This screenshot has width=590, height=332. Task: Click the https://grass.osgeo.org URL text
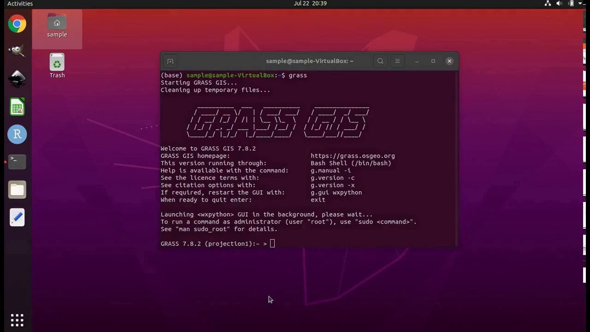pos(353,156)
